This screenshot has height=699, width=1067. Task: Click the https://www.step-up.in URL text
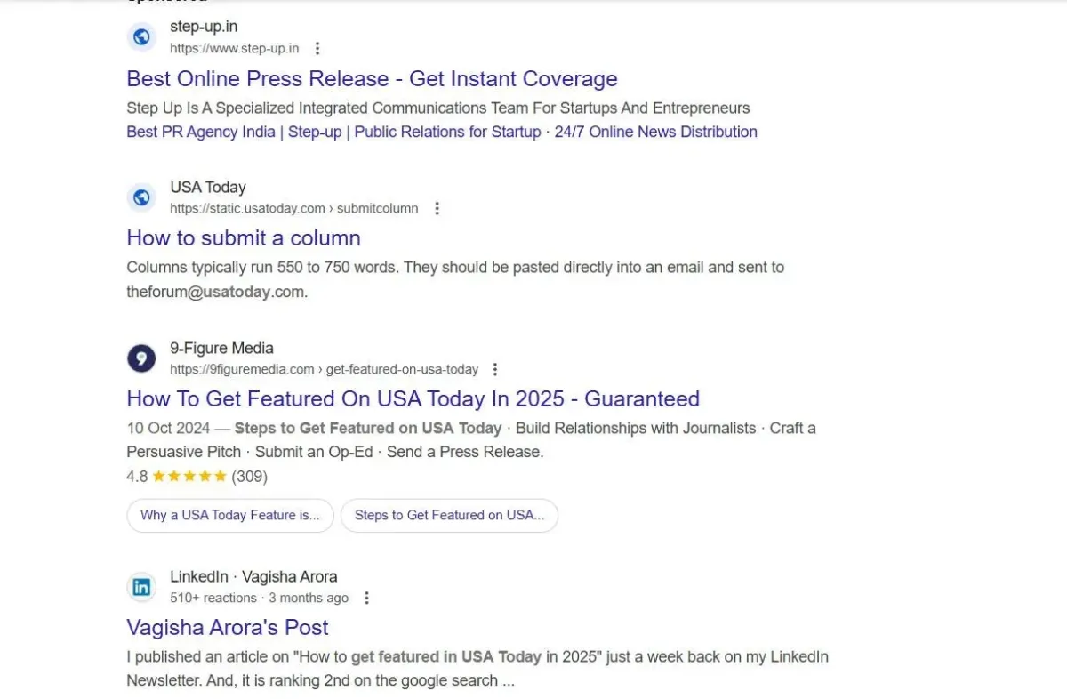[235, 48]
